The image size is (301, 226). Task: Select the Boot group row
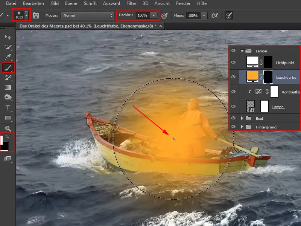coord(265,118)
